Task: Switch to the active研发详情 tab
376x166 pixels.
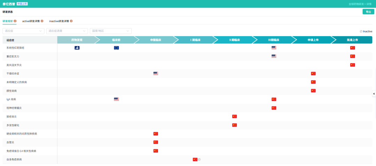Action: coord(31,21)
